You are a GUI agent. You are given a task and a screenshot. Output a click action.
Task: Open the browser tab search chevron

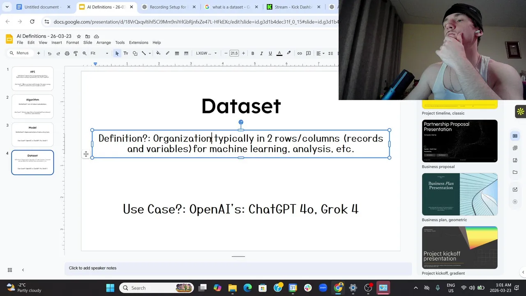click(7, 7)
